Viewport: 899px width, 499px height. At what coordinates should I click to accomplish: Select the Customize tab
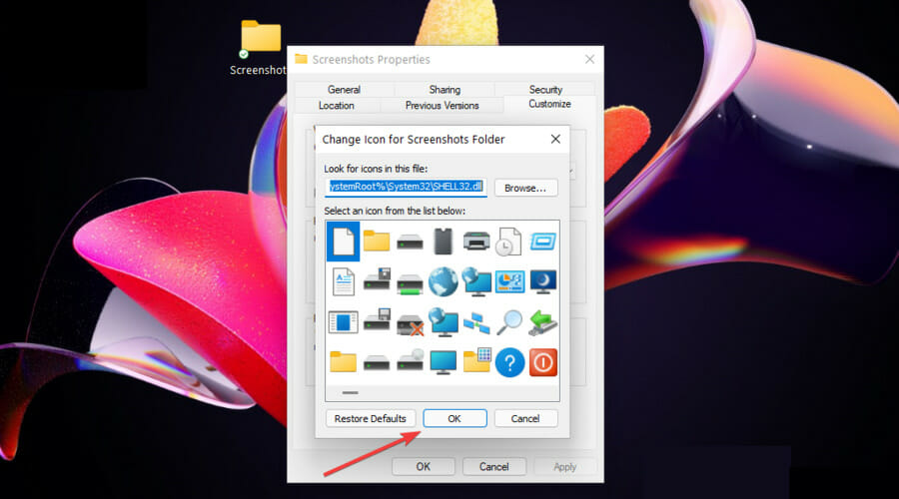coord(549,104)
